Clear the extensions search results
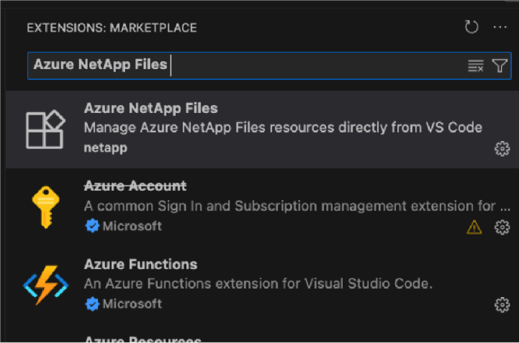Image resolution: width=519 pixels, height=343 pixels. tap(476, 65)
